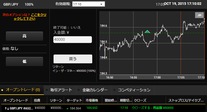
Task: Click the リターン column header
Action: coord(56,100)
